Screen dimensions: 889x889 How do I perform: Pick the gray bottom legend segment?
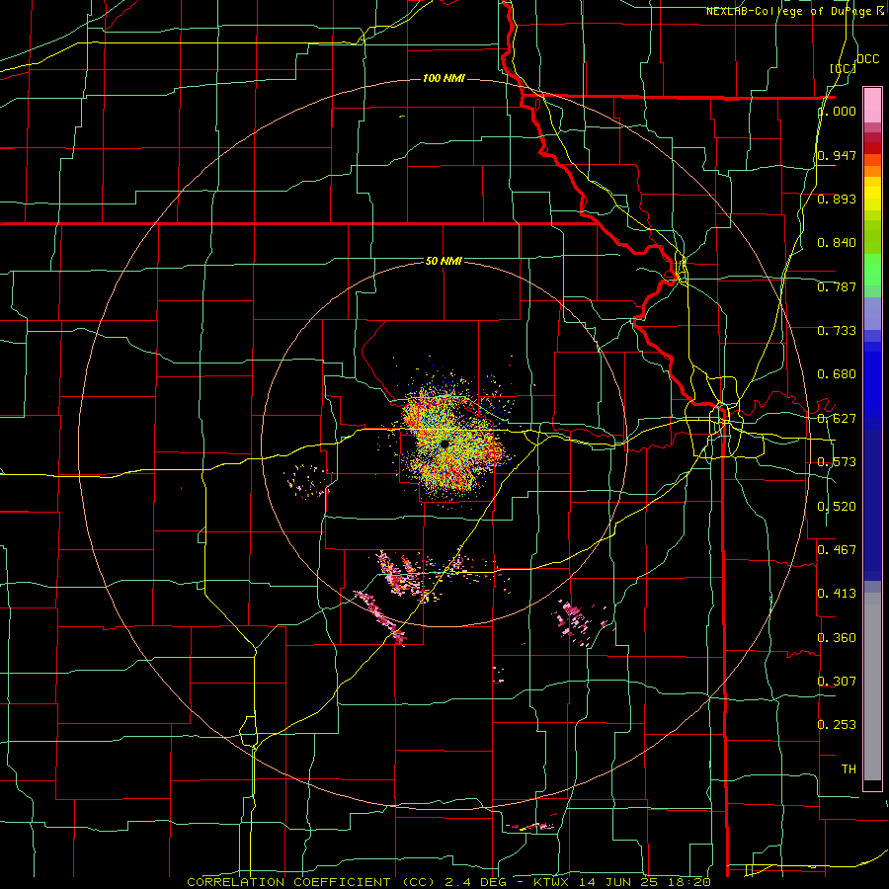pyautogui.click(x=872, y=687)
